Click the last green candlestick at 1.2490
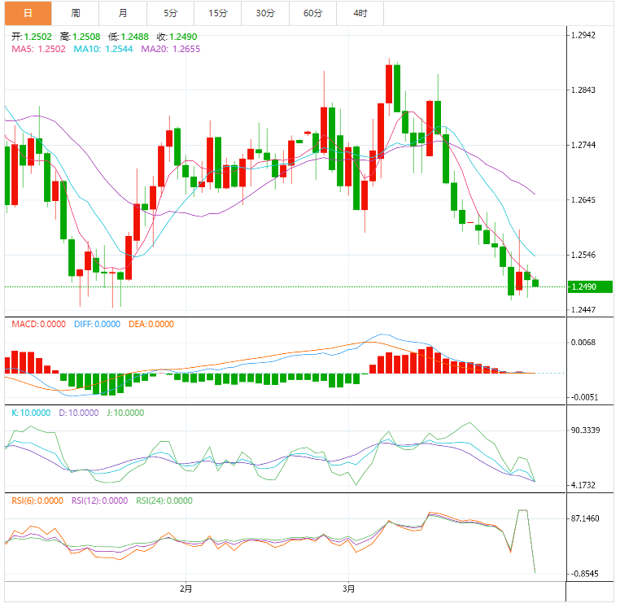This screenshot has height=612, width=620. coord(535,282)
